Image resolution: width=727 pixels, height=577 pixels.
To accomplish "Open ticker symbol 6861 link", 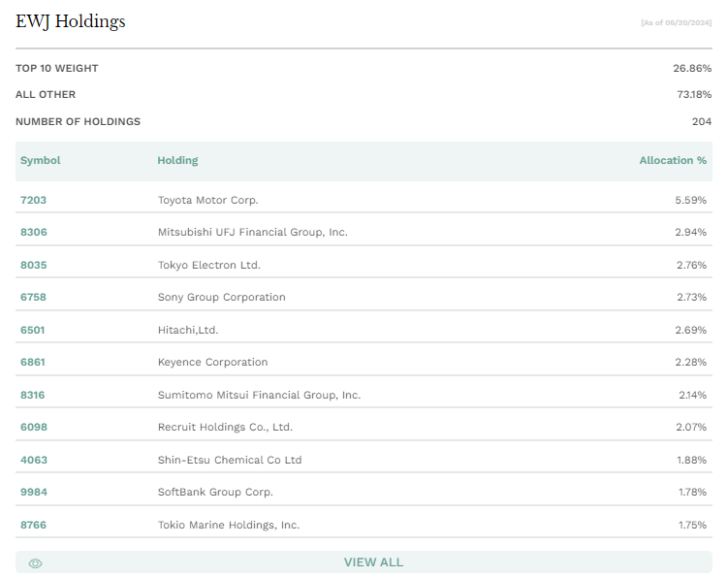I will (33, 362).
